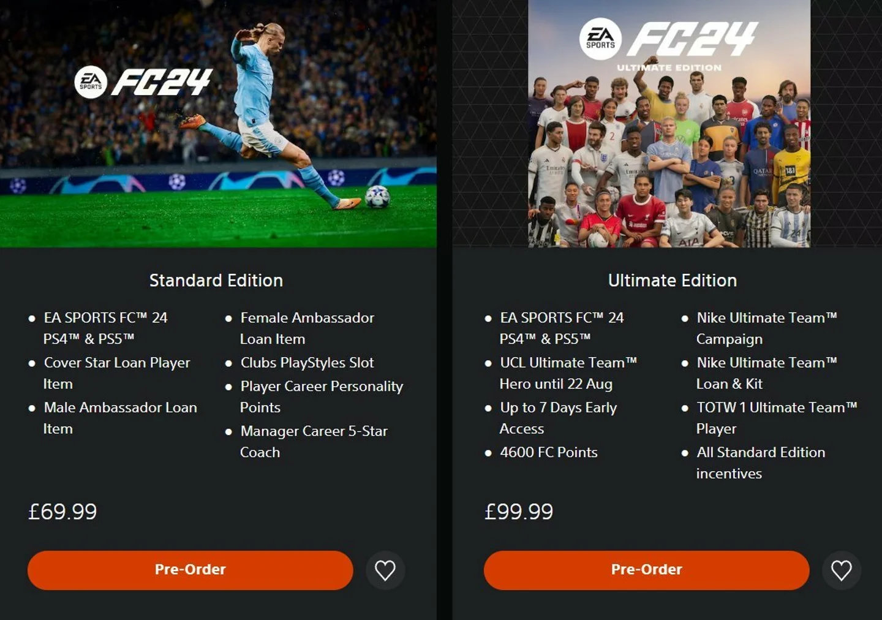
Task: Open the Ultimate Edition group cover image
Action: 669,124
